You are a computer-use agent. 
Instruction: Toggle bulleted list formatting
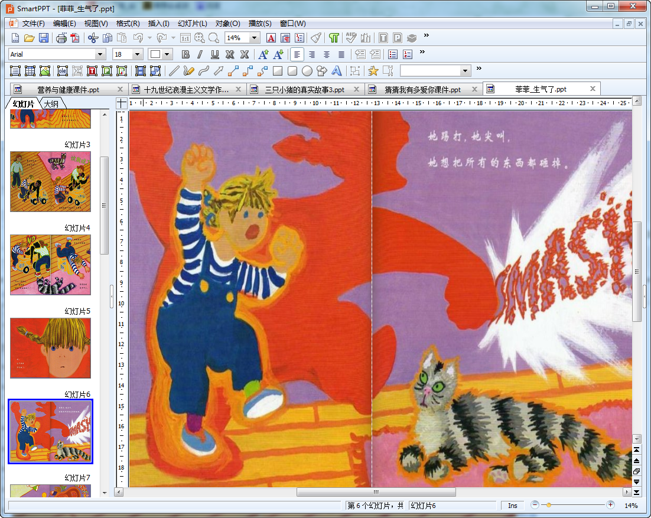click(x=393, y=54)
